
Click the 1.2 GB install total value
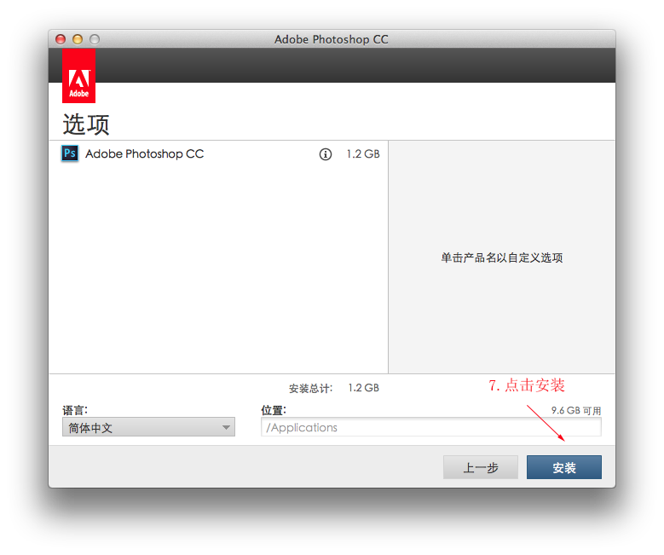coord(363,388)
